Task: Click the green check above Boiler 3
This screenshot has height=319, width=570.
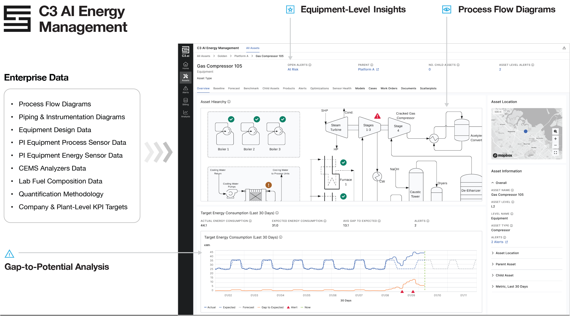Action: click(x=282, y=119)
